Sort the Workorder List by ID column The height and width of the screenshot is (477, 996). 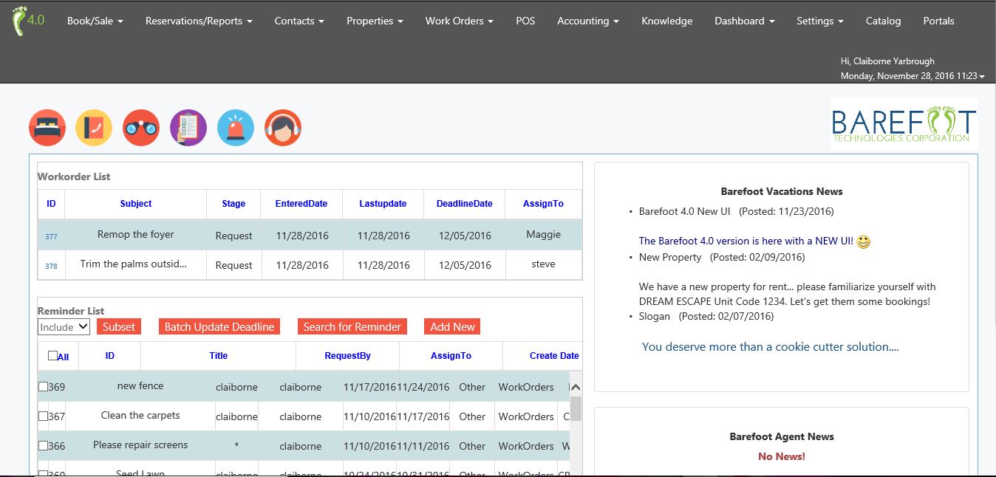point(51,204)
